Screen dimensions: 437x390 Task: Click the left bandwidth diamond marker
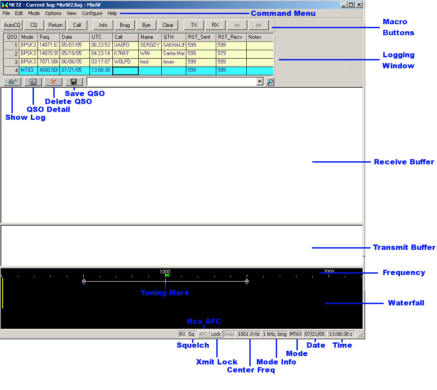tap(84, 281)
